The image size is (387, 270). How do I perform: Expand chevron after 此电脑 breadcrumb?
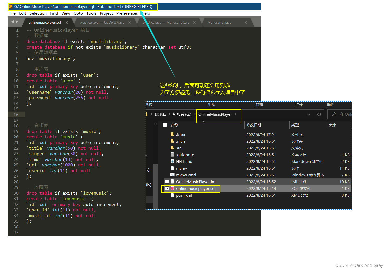(170, 114)
